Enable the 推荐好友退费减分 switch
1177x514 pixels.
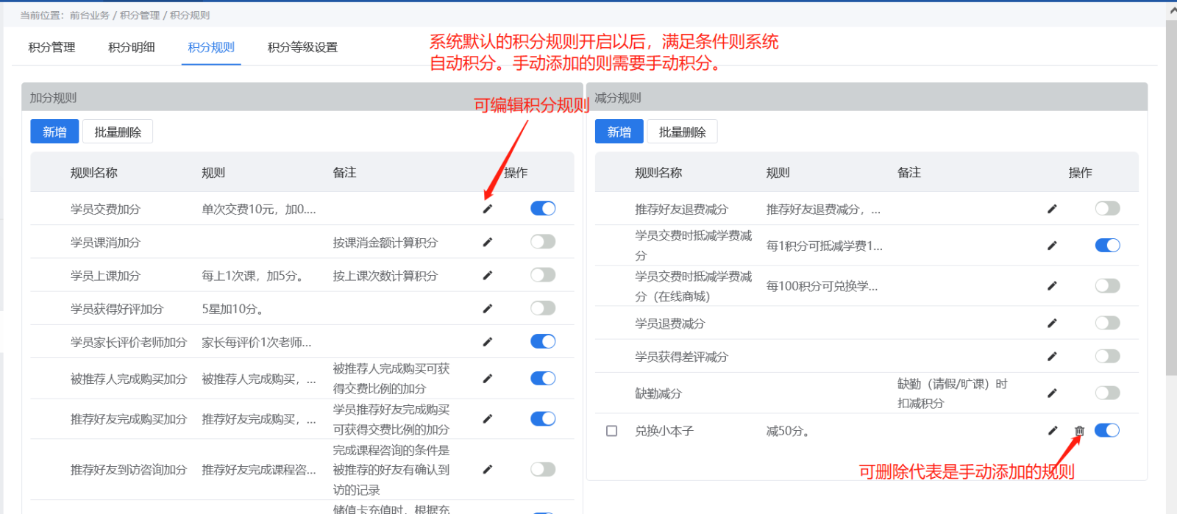1107,208
